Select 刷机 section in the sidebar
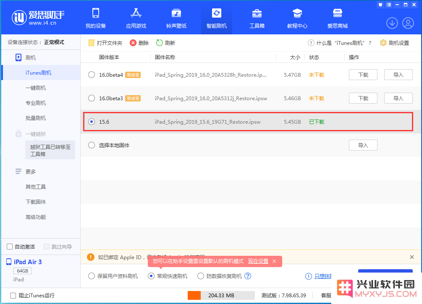Image resolution: width=422 pixels, height=304 pixels. pos(41,57)
